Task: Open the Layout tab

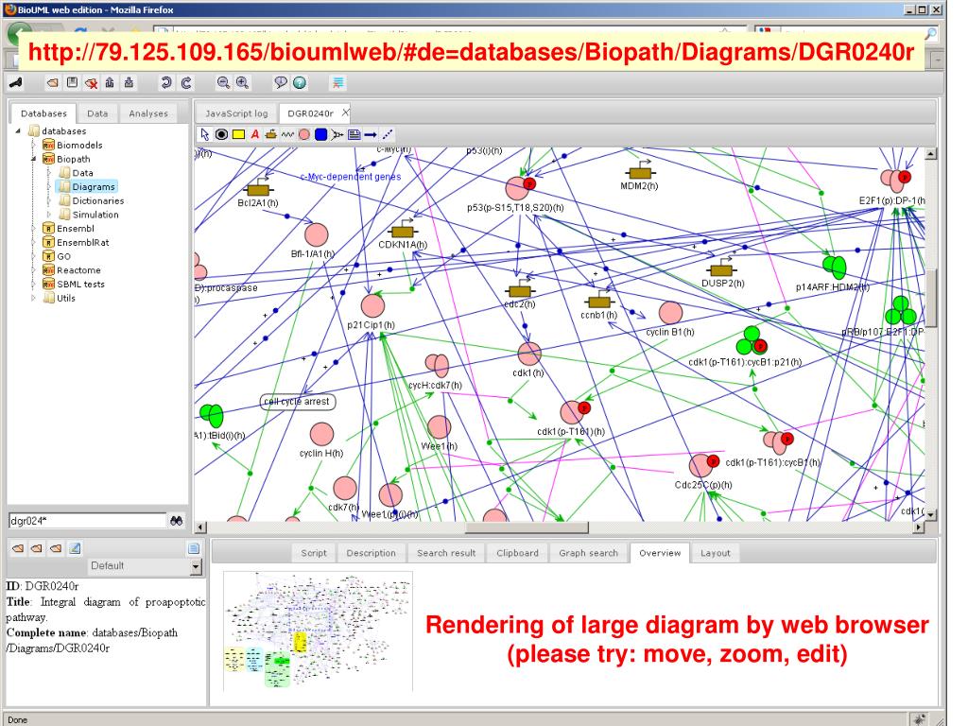Action: click(716, 553)
